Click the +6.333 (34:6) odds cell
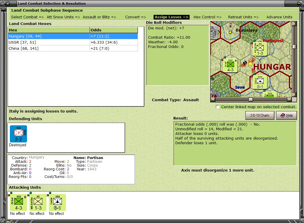Screen dimensions: 304x223 [114, 42]
